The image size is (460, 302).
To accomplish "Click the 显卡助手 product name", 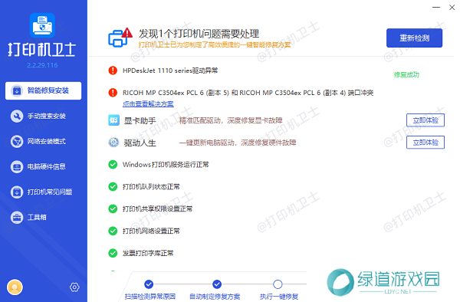I will tap(140, 120).
